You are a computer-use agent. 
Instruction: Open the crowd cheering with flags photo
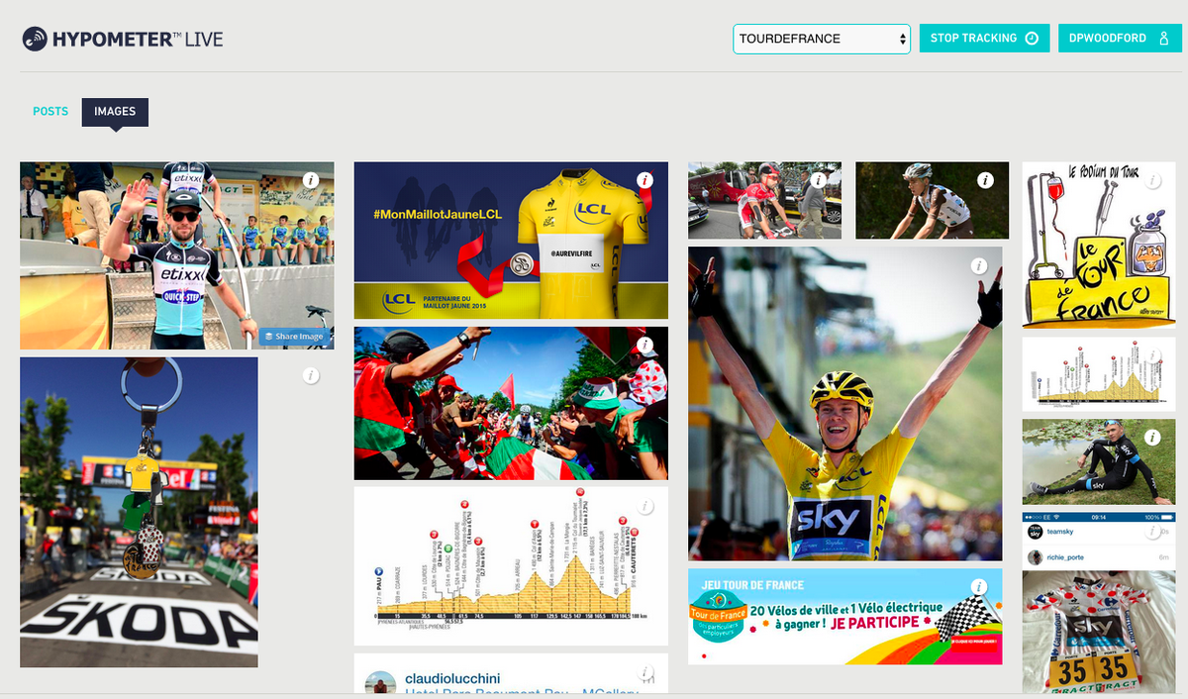pos(511,404)
